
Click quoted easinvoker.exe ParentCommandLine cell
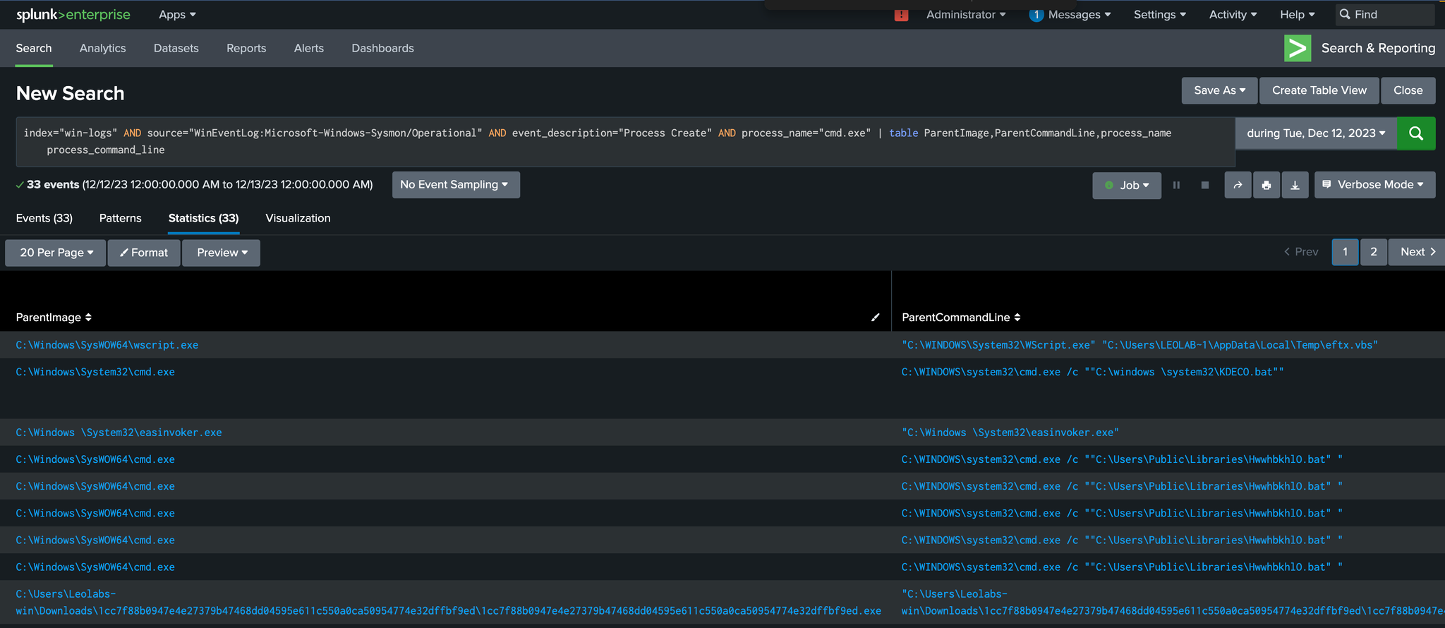(1010, 433)
